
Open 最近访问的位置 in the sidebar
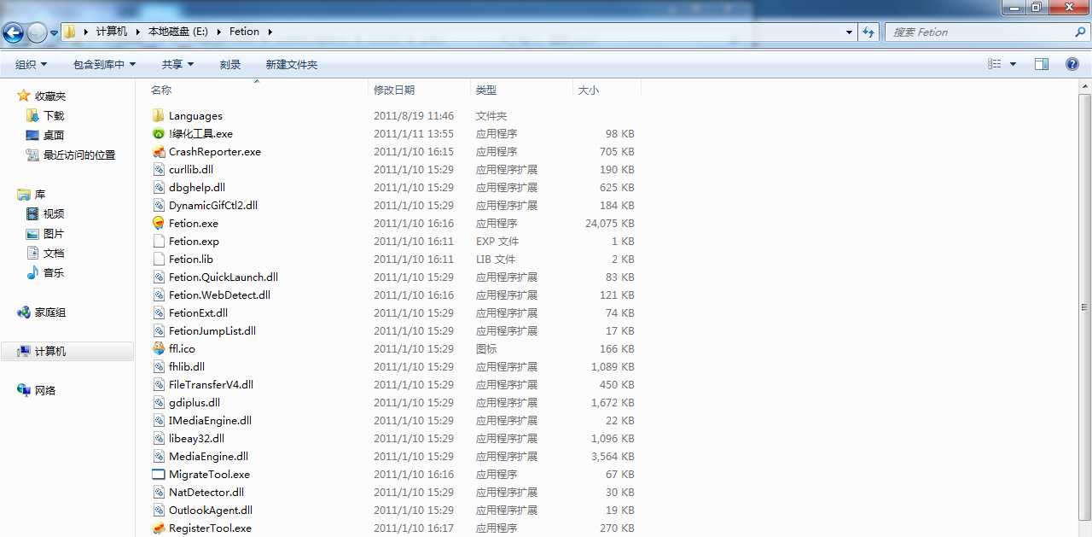tap(78, 155)
